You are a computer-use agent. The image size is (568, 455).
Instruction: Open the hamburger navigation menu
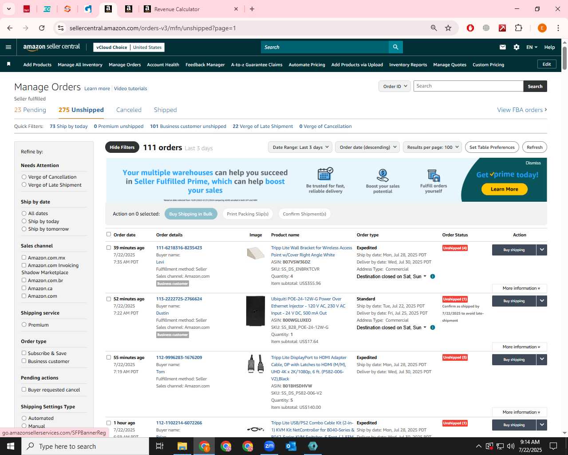pyautogui.click(x=8, y=47)
